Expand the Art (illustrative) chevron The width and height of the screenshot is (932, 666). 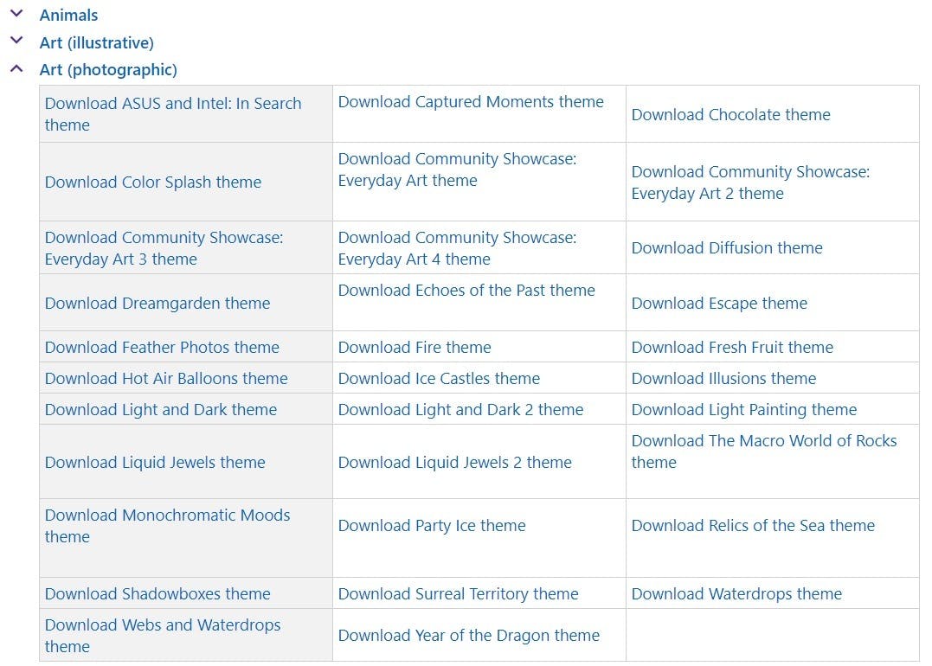click(16, 42)
